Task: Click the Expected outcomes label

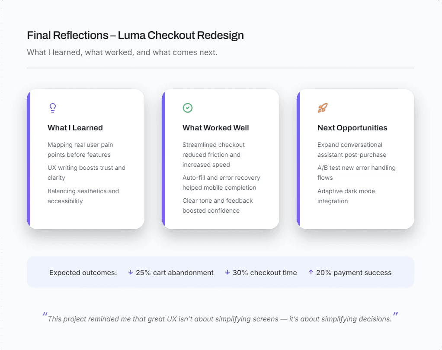Action: 83,272
